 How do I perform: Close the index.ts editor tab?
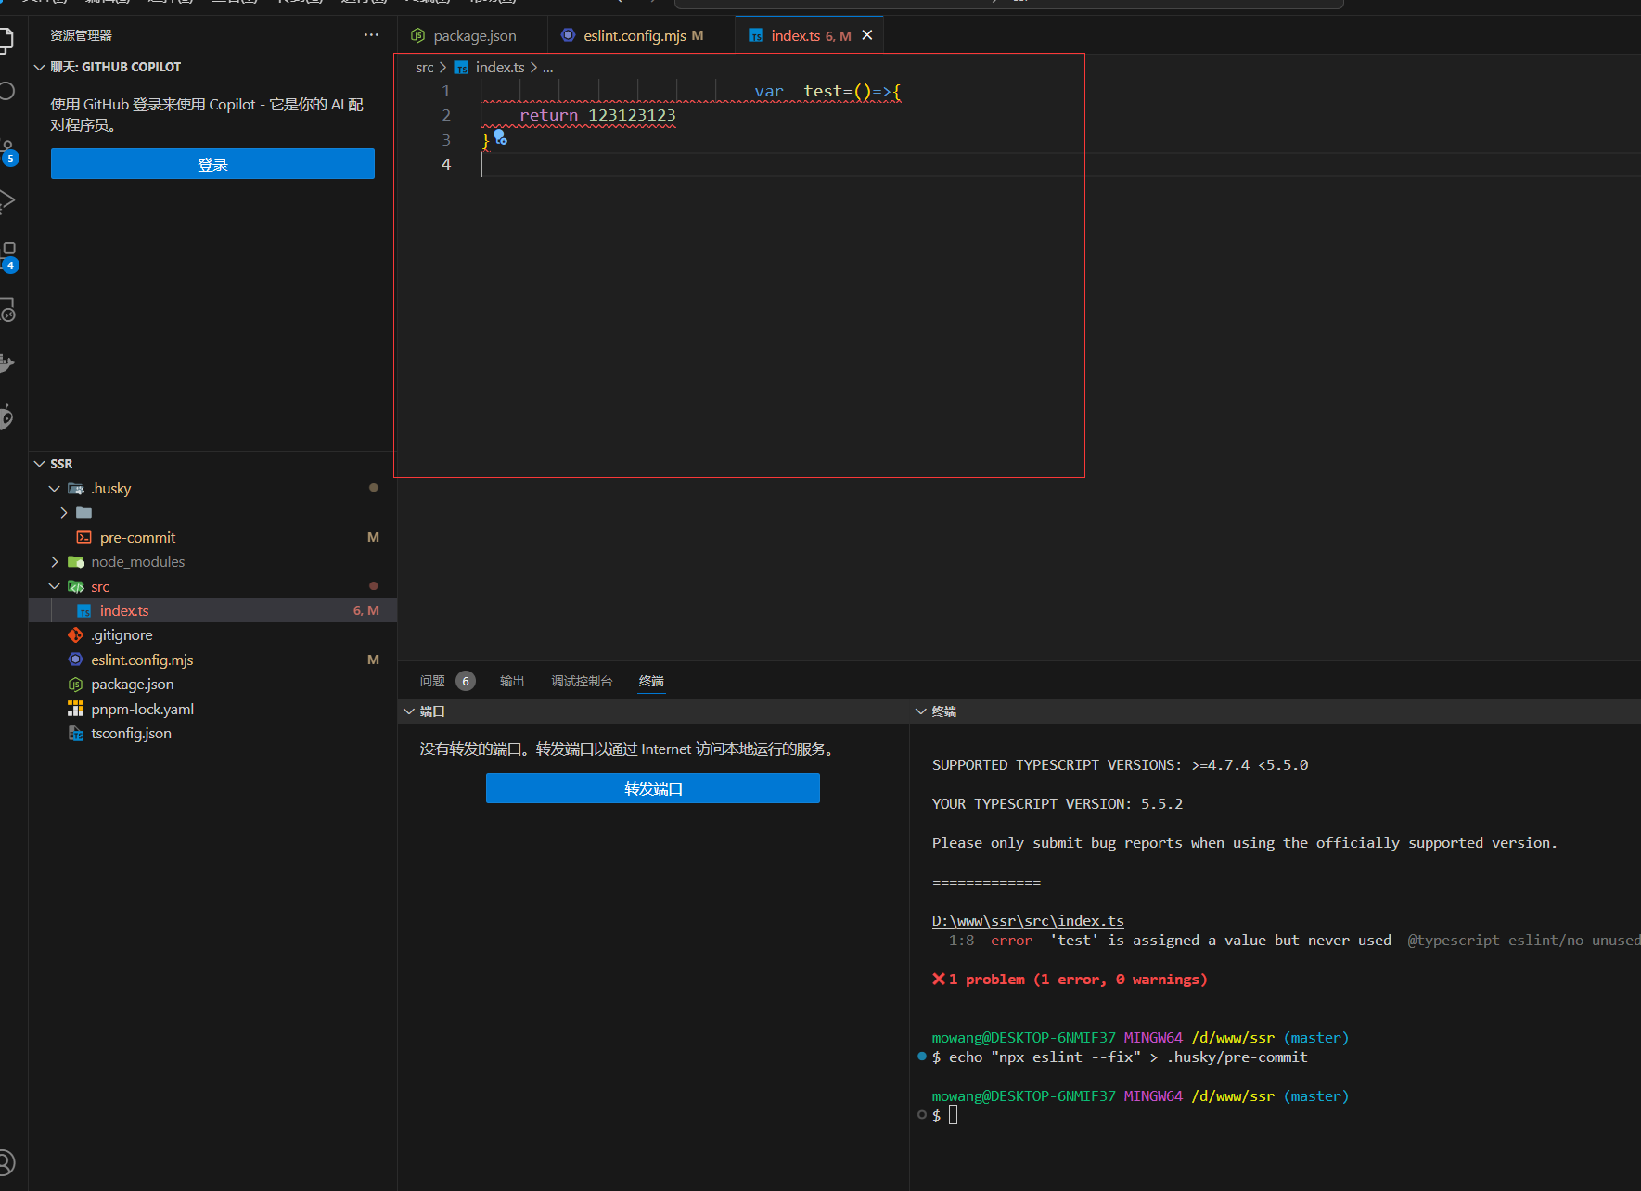[867, 35]
